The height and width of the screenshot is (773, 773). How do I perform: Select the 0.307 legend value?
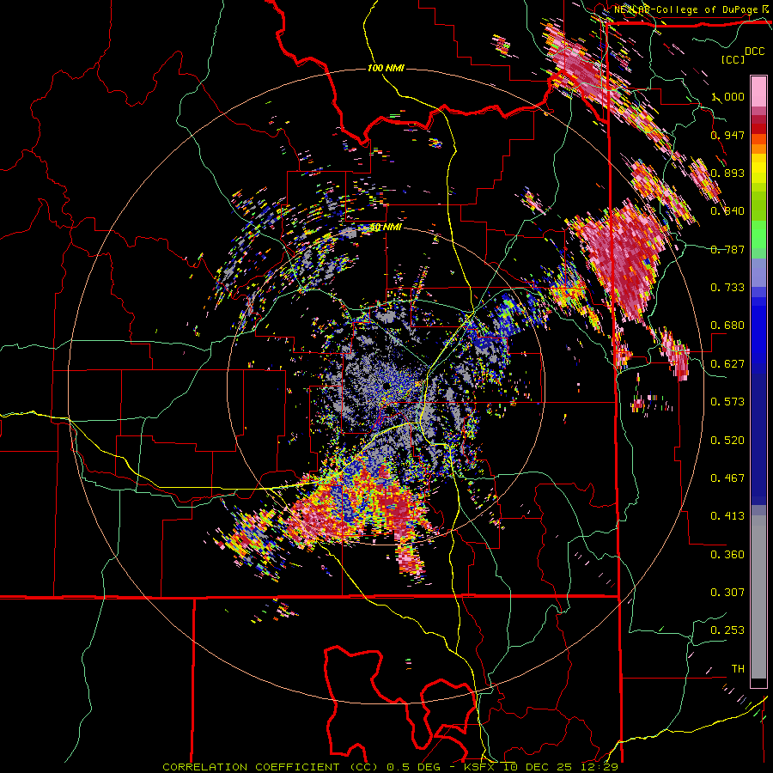[x=727, y=593]
